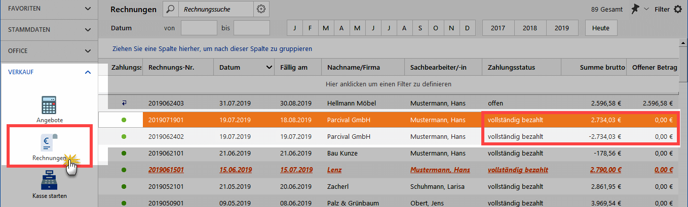Click the magnifier search icon

[x=171, y=9]
